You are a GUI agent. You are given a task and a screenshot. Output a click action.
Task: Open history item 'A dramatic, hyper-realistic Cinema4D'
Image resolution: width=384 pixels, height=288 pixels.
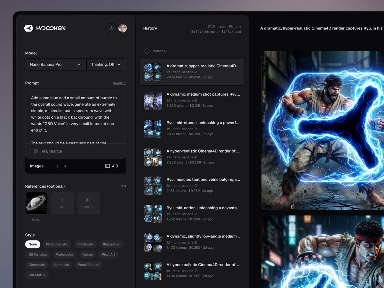coord(192,72)
